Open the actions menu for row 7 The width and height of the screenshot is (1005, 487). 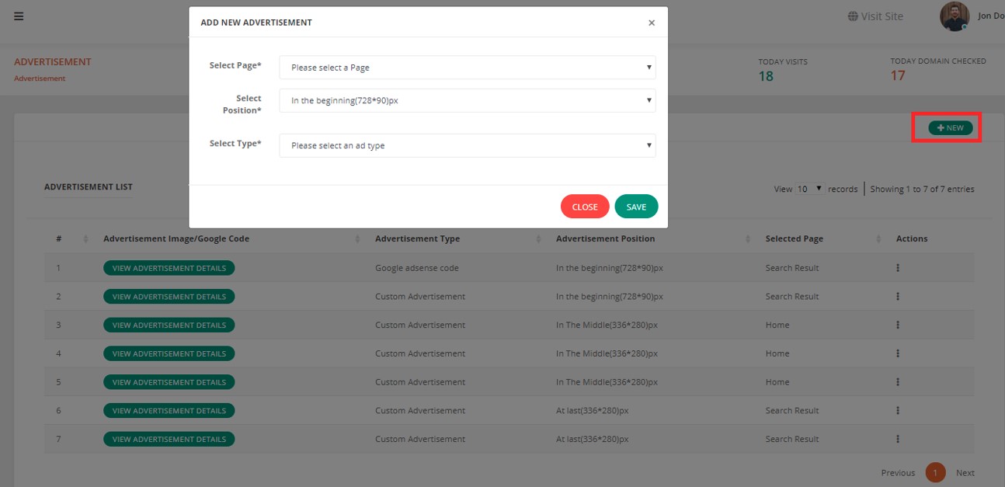tap(898, 440)
